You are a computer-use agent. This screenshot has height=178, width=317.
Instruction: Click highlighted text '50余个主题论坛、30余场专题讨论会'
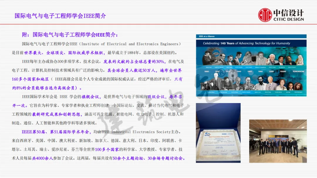(148, 158)
